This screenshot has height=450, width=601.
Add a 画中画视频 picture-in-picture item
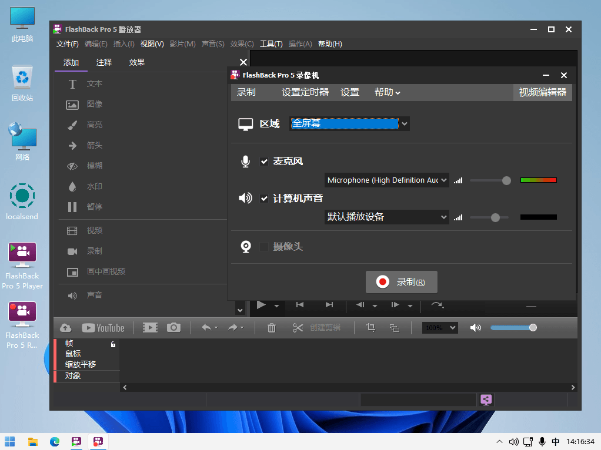tap(72, 272)
